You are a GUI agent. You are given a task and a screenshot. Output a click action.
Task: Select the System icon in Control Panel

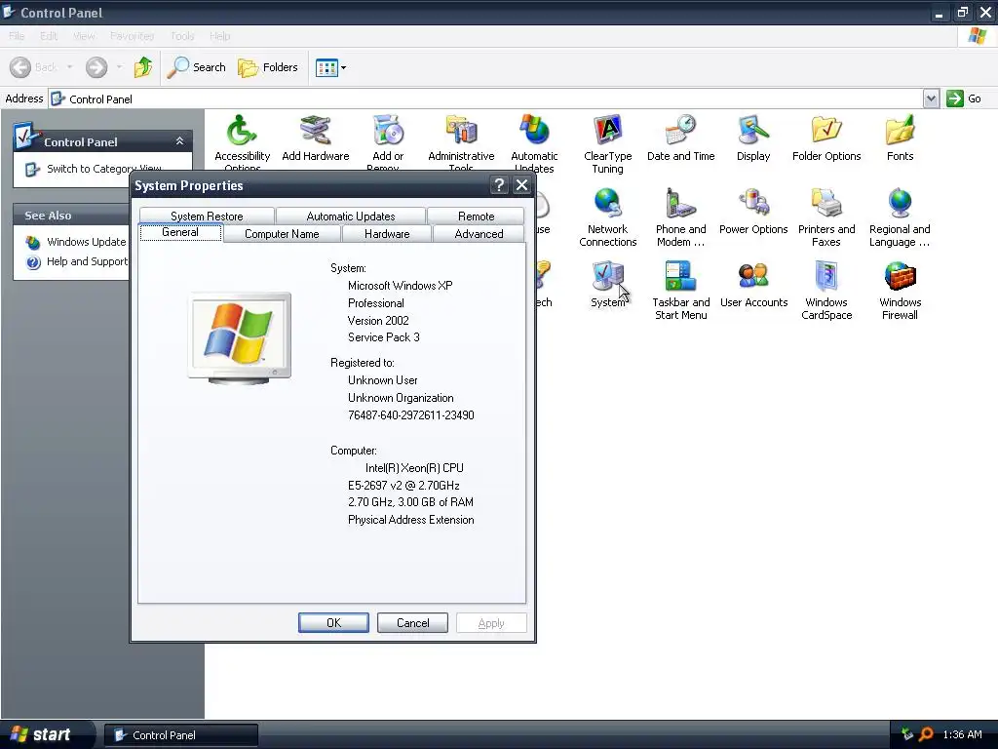[x=608, y=284]
